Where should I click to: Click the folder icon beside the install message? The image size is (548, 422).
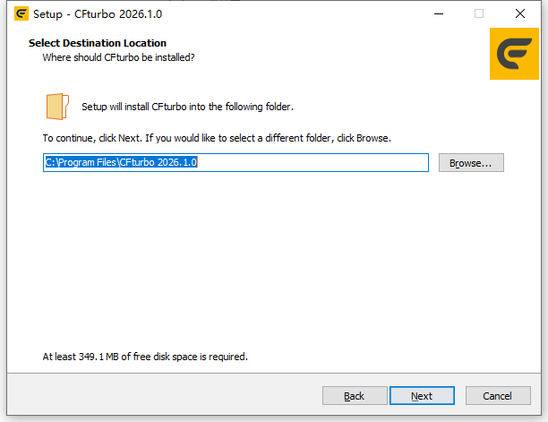(x=56, y=106)
